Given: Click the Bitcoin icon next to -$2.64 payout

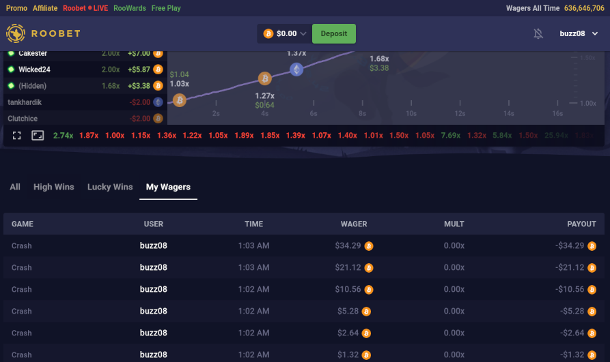Looking at the screenshot, I should coord(592,333).
